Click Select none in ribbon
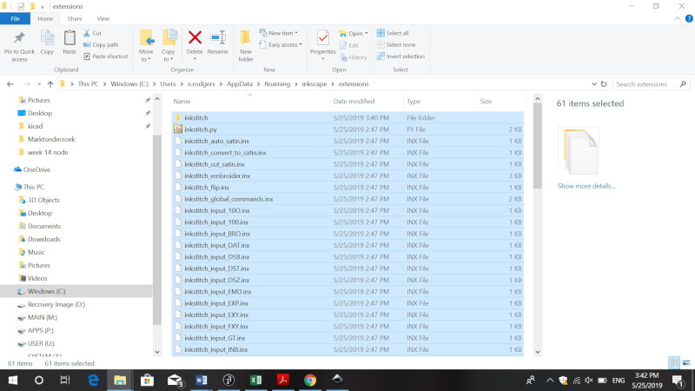The image size is (695, 391). [x=396, y=45]
